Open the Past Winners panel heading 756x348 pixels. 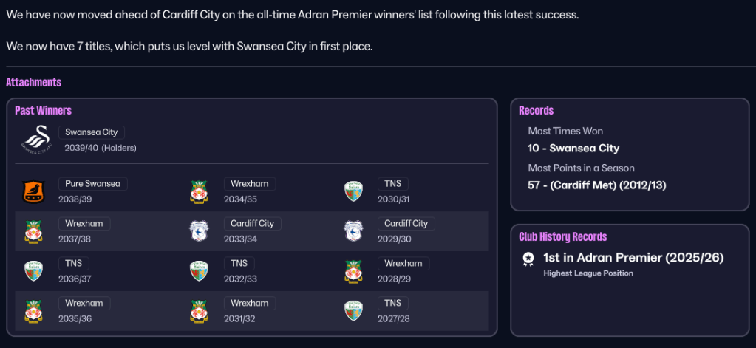(43, 110)
